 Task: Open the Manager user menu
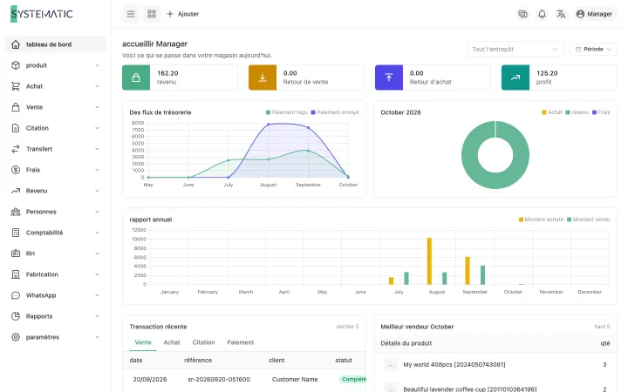[x=594, y=14]
